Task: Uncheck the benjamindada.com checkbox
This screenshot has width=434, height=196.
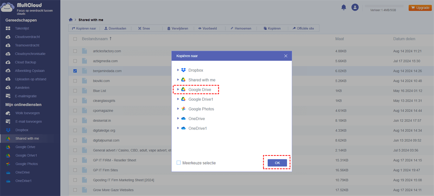Action: pyautogui.click(x=75, y=71)
